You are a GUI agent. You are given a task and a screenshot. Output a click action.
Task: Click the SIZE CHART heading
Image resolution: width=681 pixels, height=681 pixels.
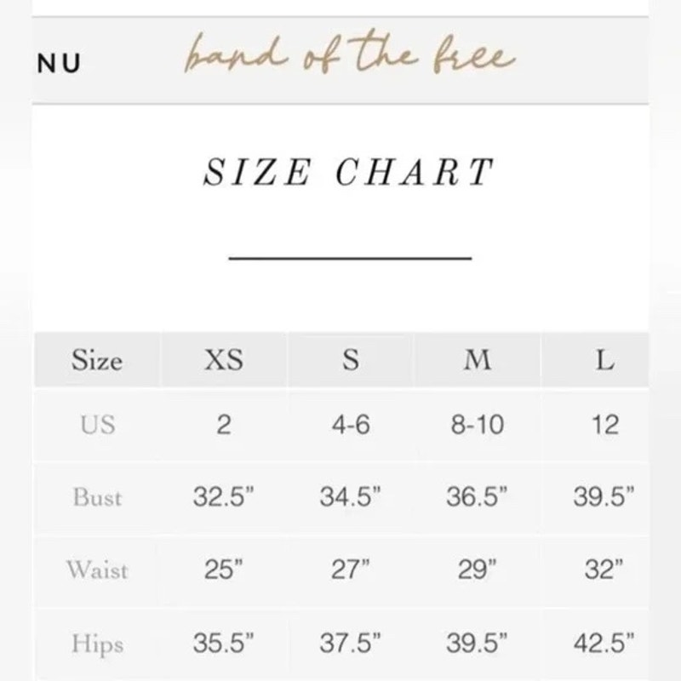pyautogui.click(x=349, y=172)
